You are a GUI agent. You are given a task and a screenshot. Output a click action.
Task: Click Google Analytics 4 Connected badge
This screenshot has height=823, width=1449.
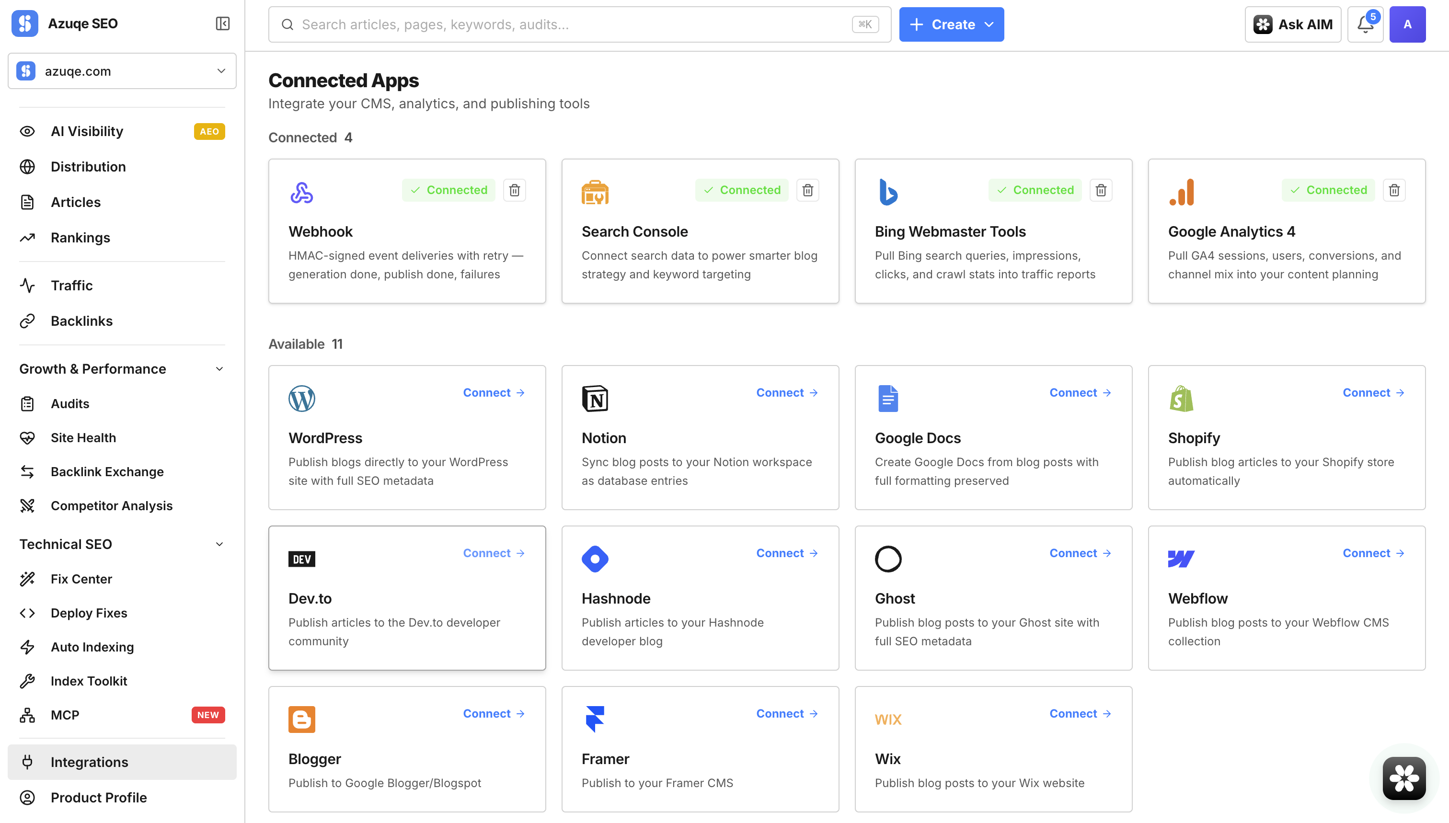(x=1329, y=191)
